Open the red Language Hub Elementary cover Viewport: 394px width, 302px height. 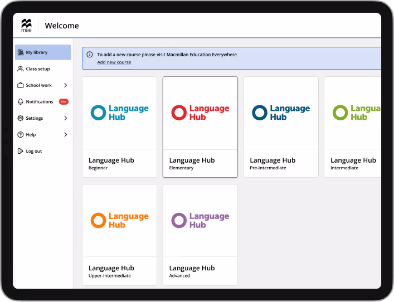click(200, 113)
